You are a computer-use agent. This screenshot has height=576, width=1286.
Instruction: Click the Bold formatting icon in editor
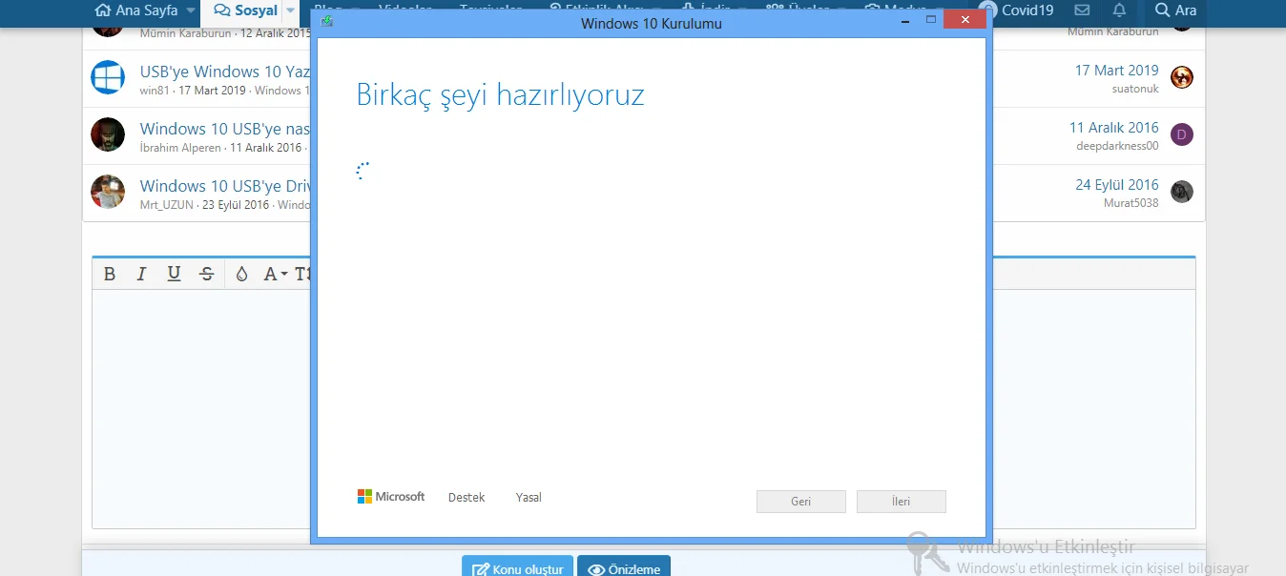(x=110, y=275)
